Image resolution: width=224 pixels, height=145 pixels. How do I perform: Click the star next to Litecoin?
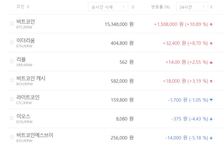12,99
